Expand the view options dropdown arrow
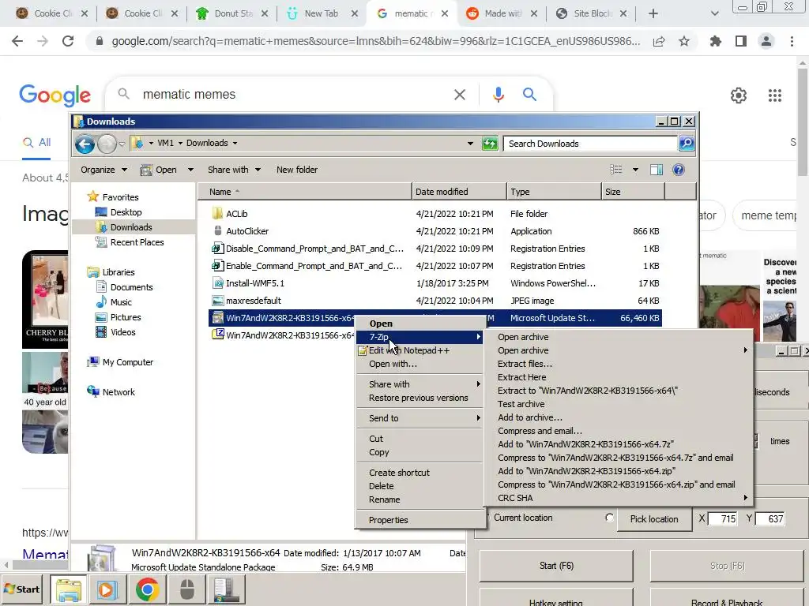The height and width of the screenshot is (606, 809). coord(635,170)
